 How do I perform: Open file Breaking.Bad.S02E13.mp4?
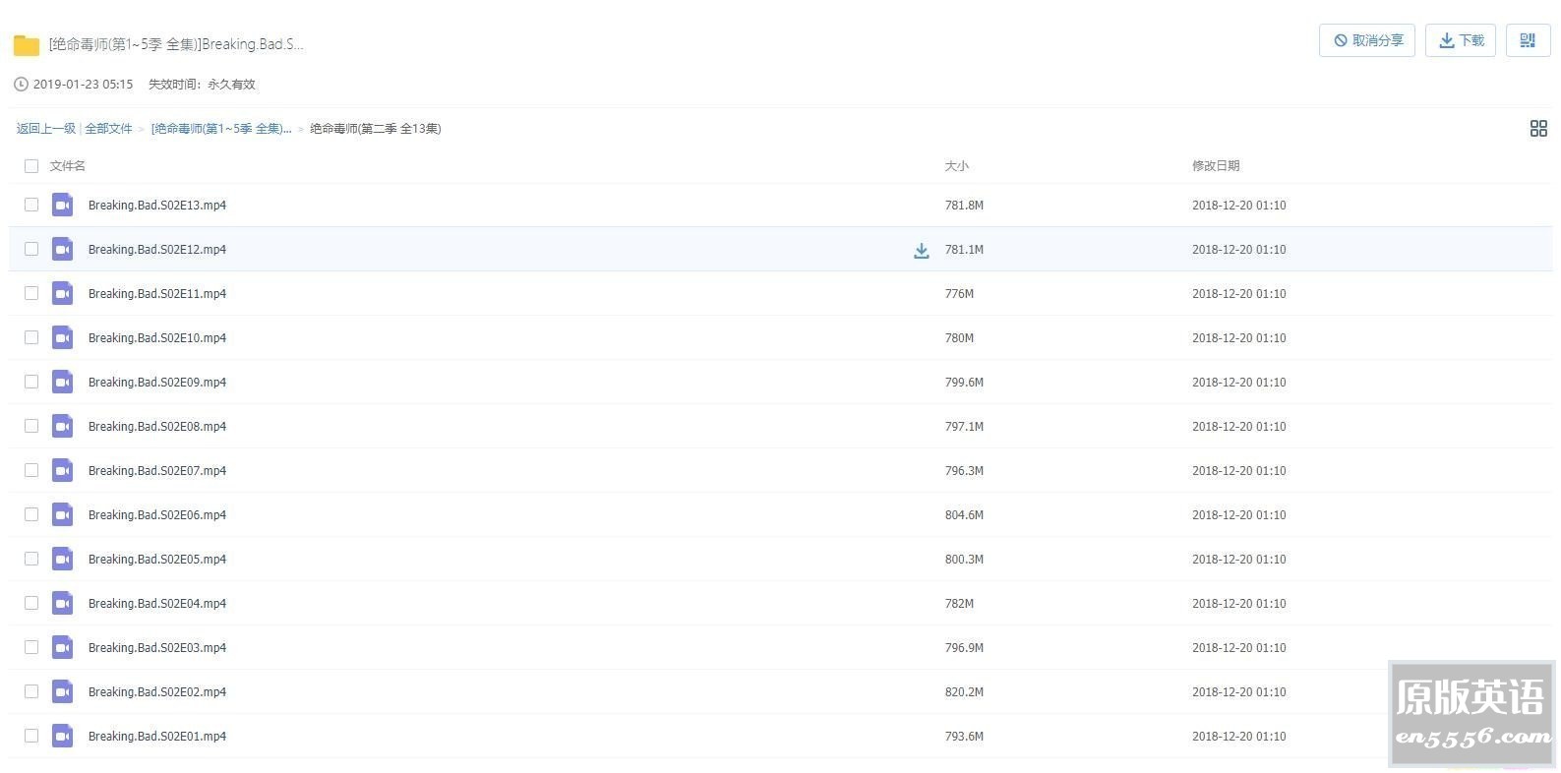tap(157, 206)
